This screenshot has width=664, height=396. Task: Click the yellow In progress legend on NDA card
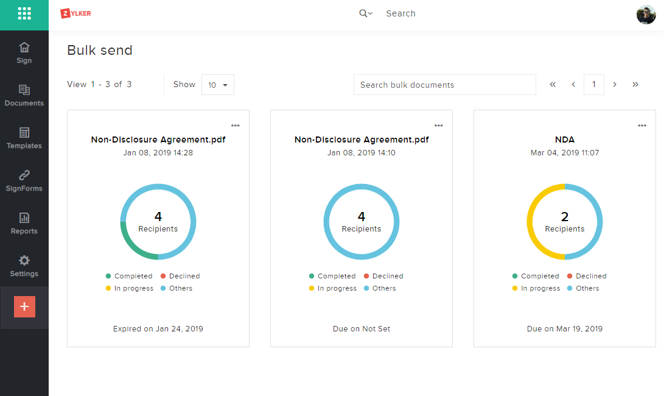click(540, 288)
